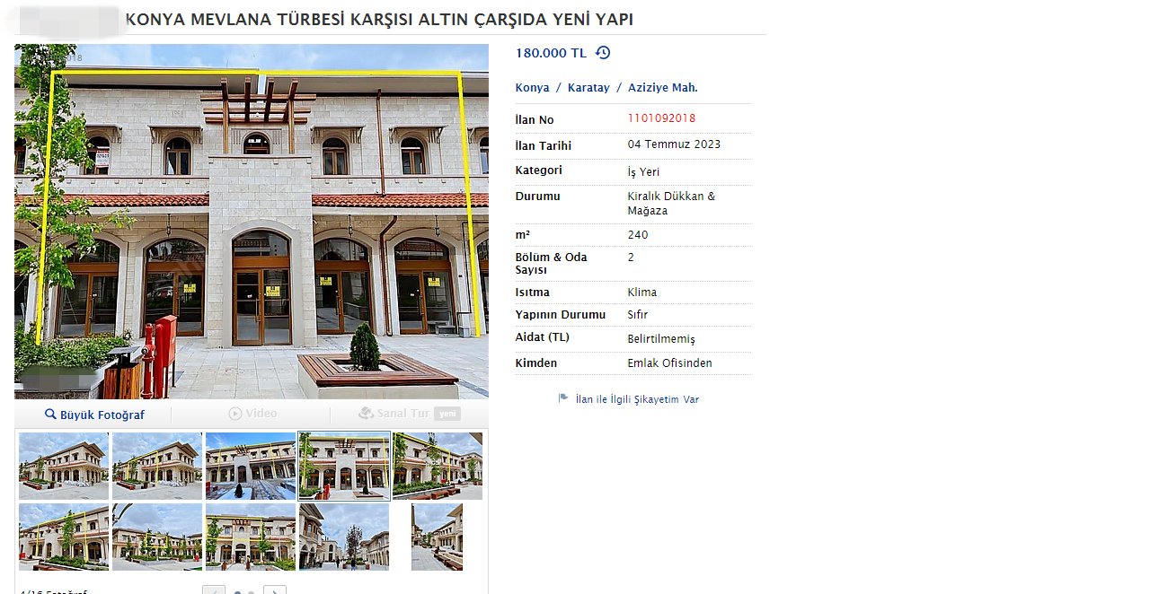Click the magnifier icon for Büyük Fotoğraf
Image resolution: width=1150 pixels, height=594 pixels.
coord(51,415)
